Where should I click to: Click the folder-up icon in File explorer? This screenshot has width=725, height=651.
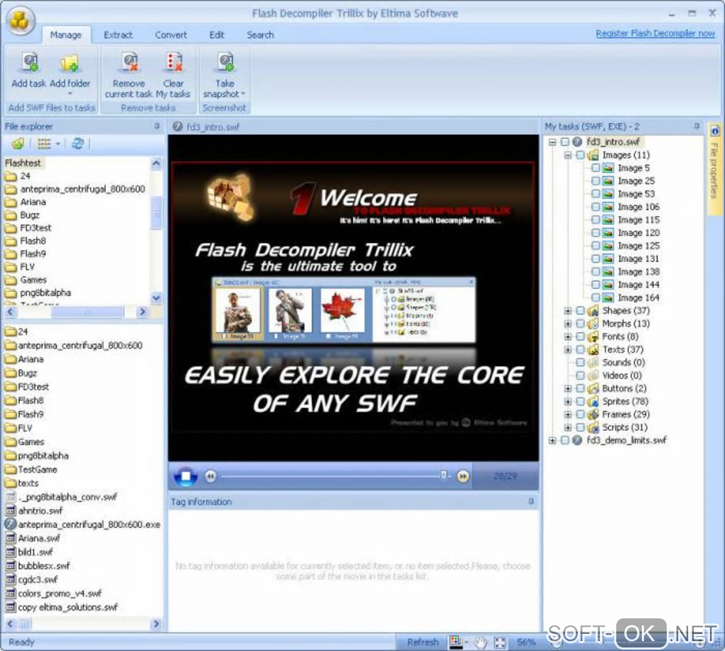(x=18, y=144)
